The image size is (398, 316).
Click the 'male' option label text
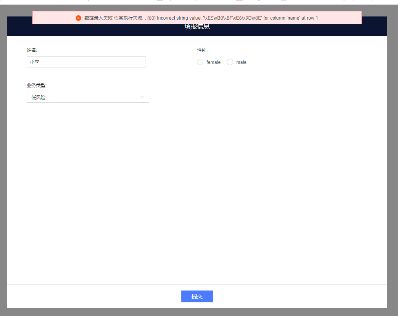coord(241,62)
